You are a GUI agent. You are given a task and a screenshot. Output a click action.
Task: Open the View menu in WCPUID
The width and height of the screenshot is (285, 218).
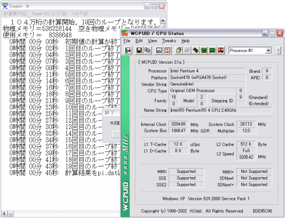[152, 41]
